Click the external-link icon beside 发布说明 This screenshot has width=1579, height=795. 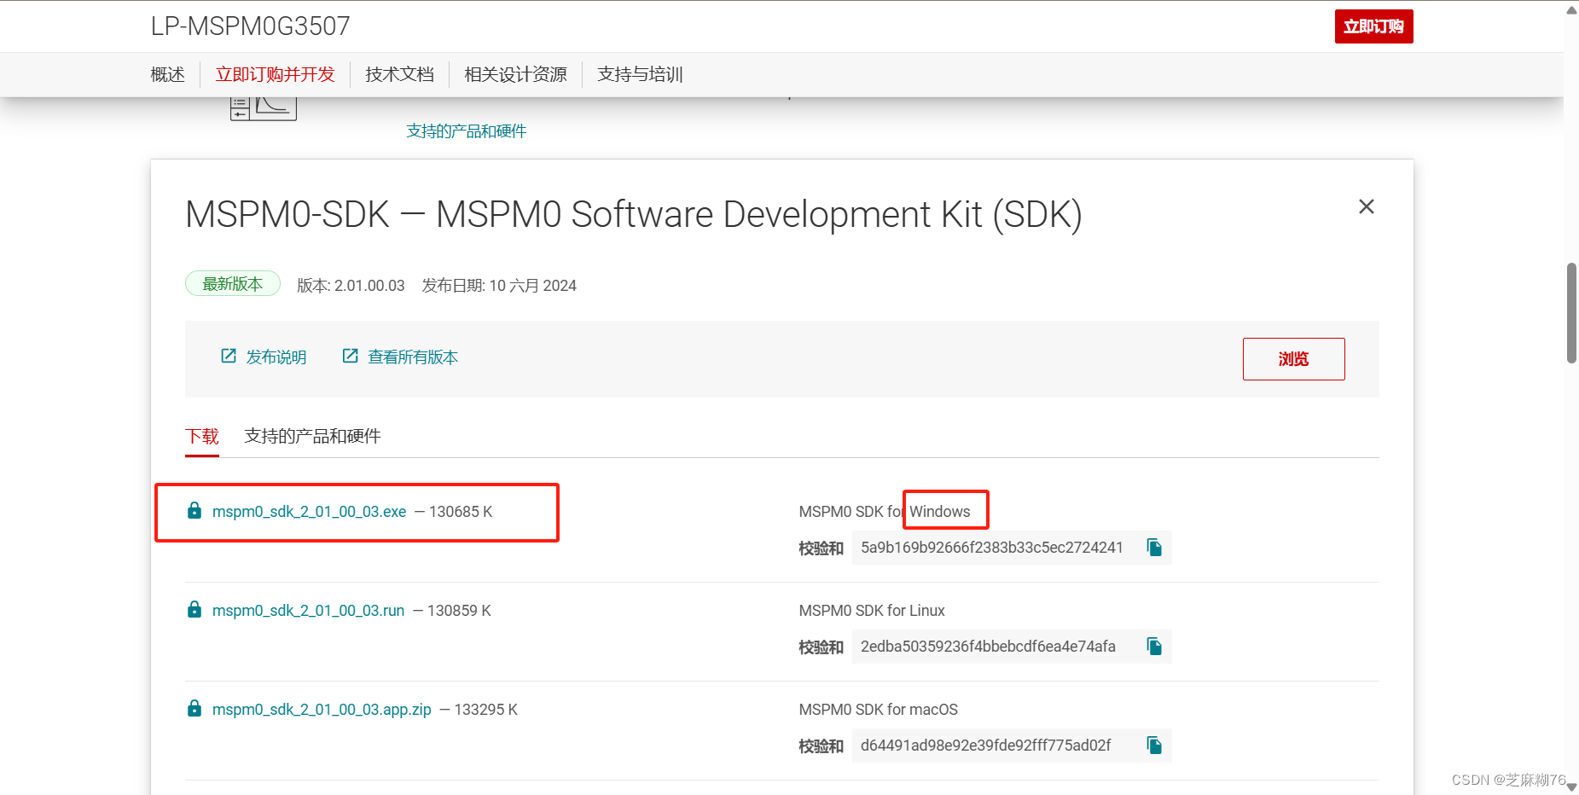point(227,356)
